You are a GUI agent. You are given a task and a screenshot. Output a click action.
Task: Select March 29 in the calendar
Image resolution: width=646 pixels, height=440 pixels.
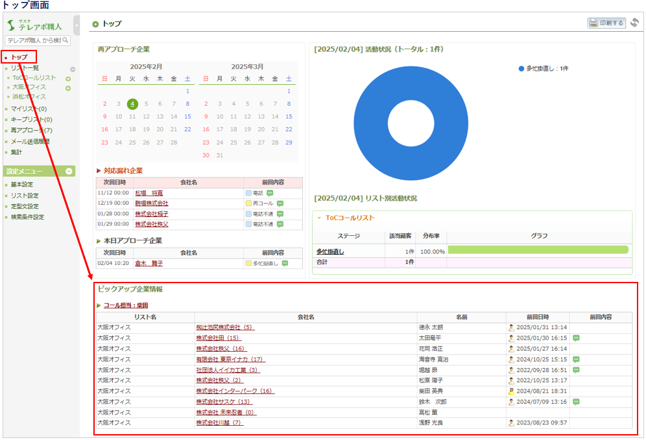point(289,143)
